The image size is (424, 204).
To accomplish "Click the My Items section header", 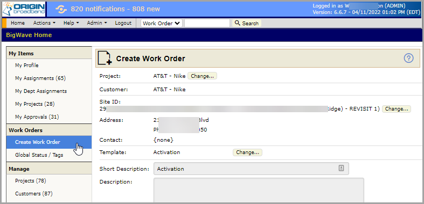I will [x=49, y=53].
